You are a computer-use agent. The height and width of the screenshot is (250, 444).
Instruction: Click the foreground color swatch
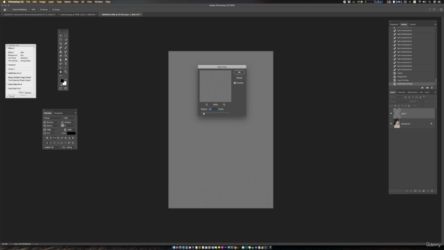tap(62, 81)
